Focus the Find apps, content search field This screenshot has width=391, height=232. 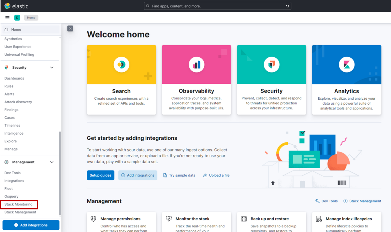coord(218,6)
